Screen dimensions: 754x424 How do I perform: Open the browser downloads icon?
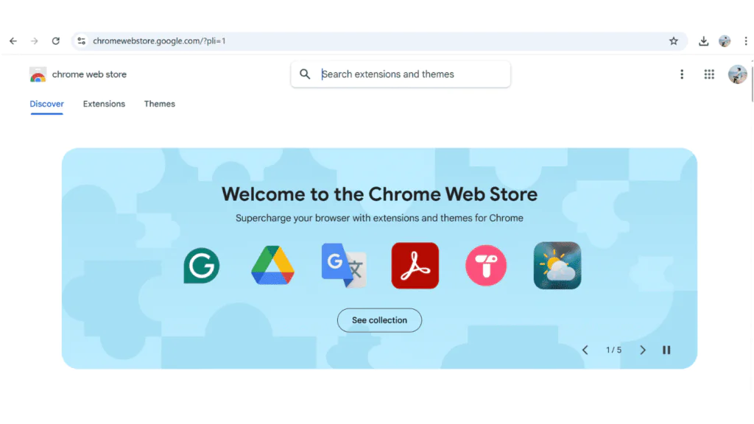tap(703, 41)
